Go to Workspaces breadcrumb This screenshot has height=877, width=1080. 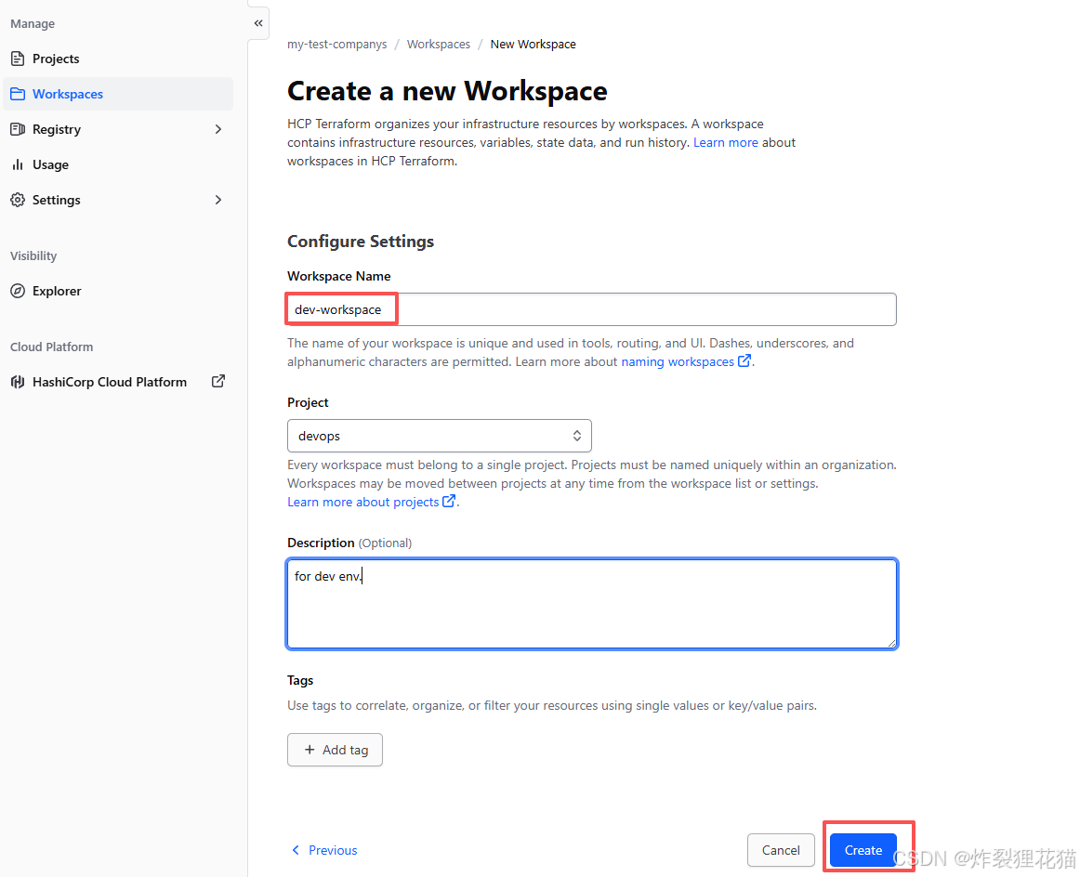(438, 44)
